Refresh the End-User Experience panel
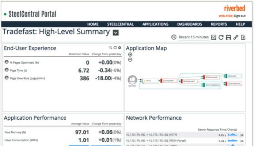This screenshot has height=146, width=255. 115,47
